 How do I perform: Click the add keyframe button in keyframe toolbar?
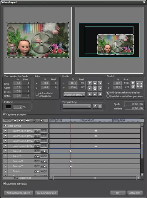point(14,120)
